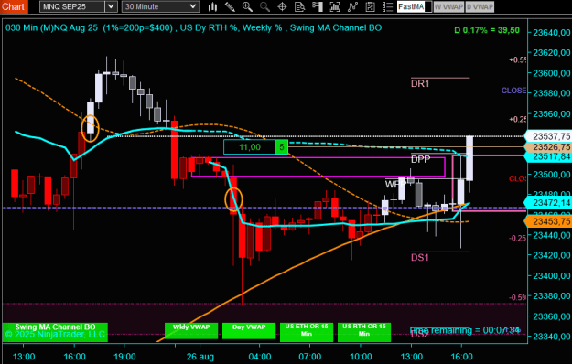This screenshot has width=572, height=364.
Task: Click the purple CLOSE label near 23580
Action: point(513,91)
